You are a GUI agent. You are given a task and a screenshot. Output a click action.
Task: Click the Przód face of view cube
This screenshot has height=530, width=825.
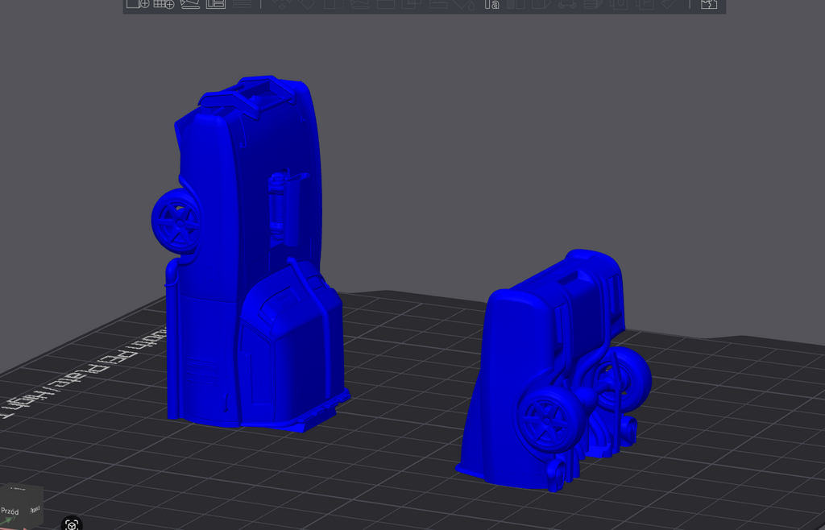(11, 509)
